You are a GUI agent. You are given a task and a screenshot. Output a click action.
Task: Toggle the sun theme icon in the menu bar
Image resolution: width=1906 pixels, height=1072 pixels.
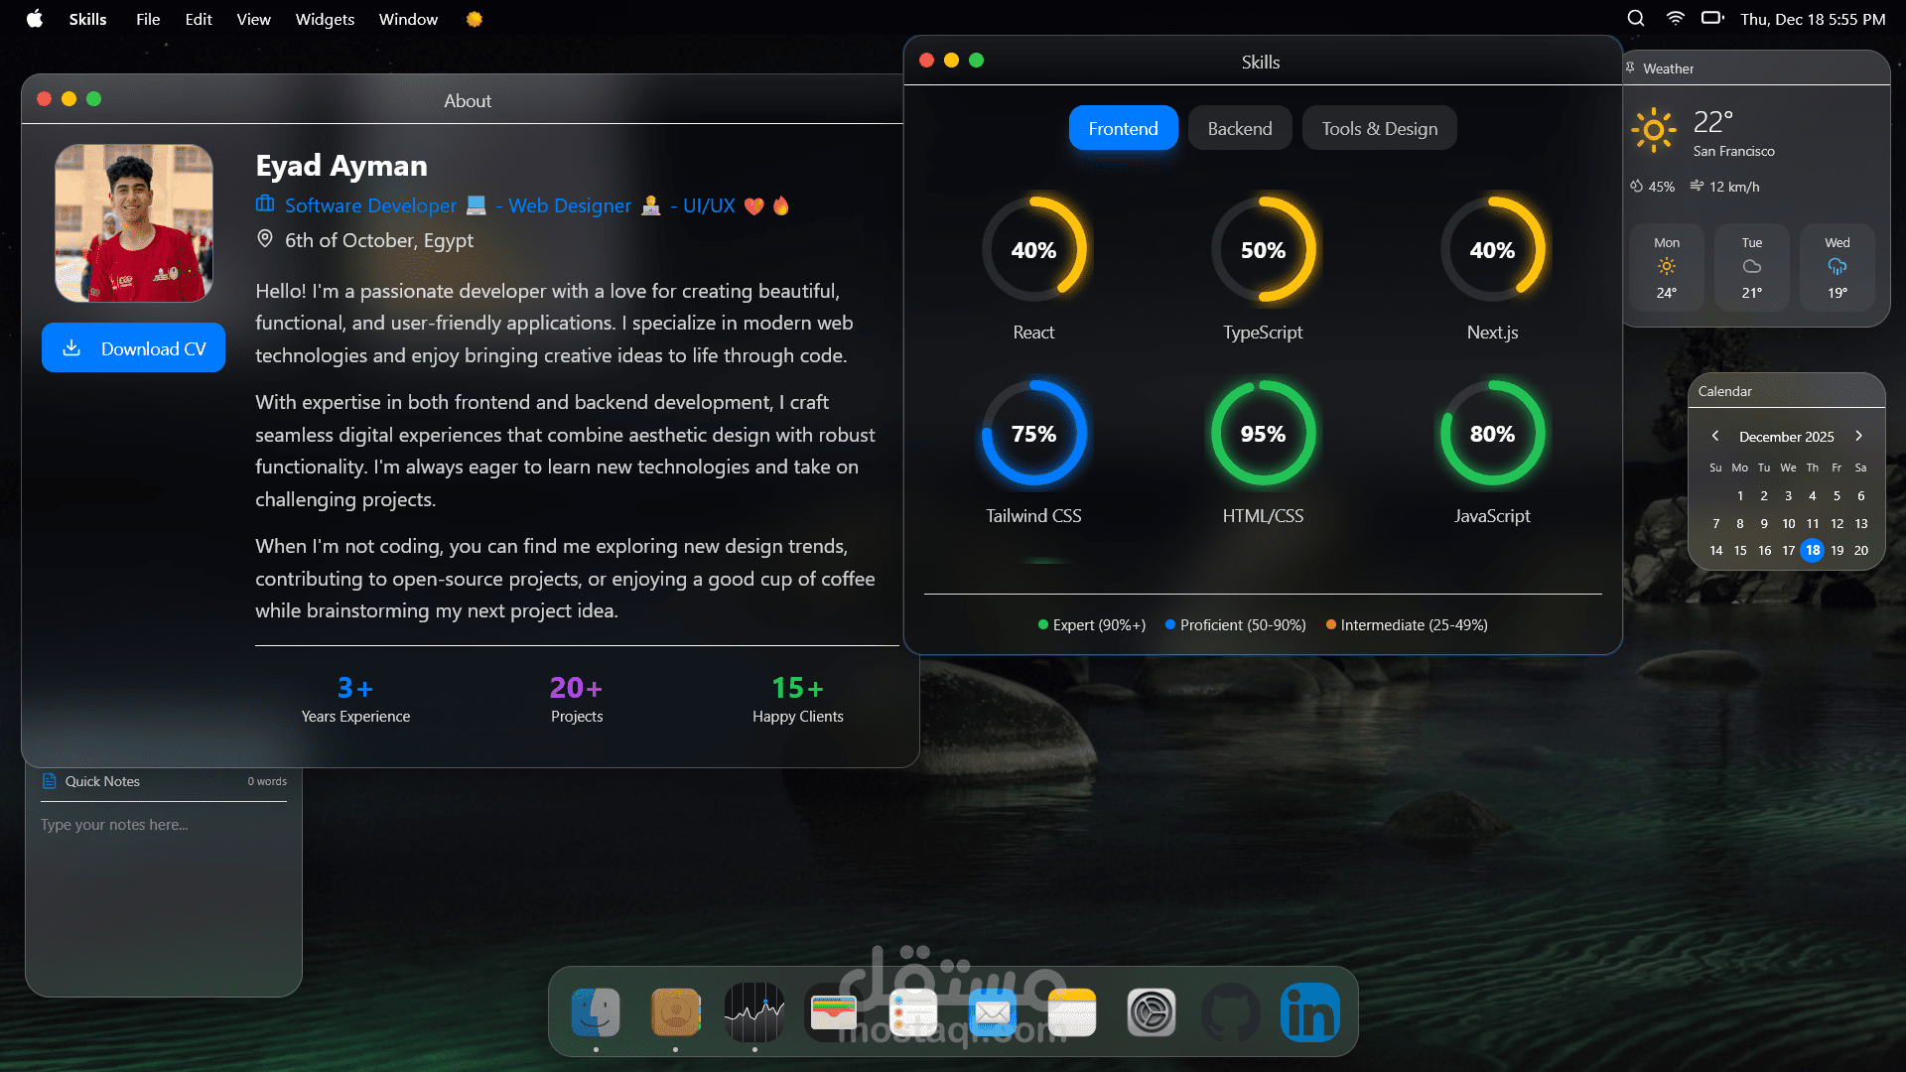click(475, 19)
